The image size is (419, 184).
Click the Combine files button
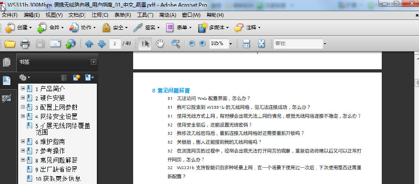tap(50, 27)
